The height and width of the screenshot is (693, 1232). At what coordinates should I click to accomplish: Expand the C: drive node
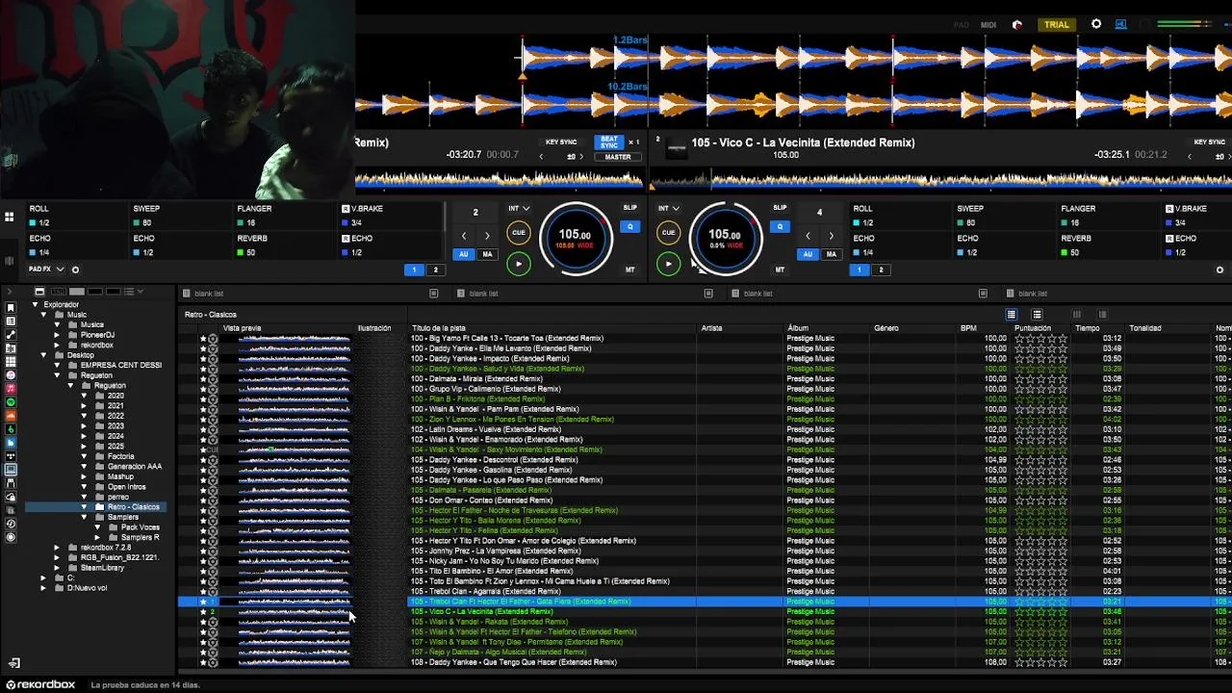[43, 577]
